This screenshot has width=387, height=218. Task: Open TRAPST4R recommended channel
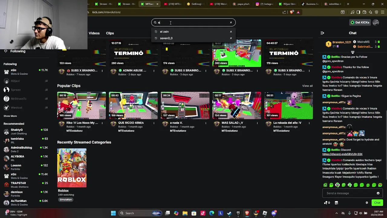[x=26, y=185]
